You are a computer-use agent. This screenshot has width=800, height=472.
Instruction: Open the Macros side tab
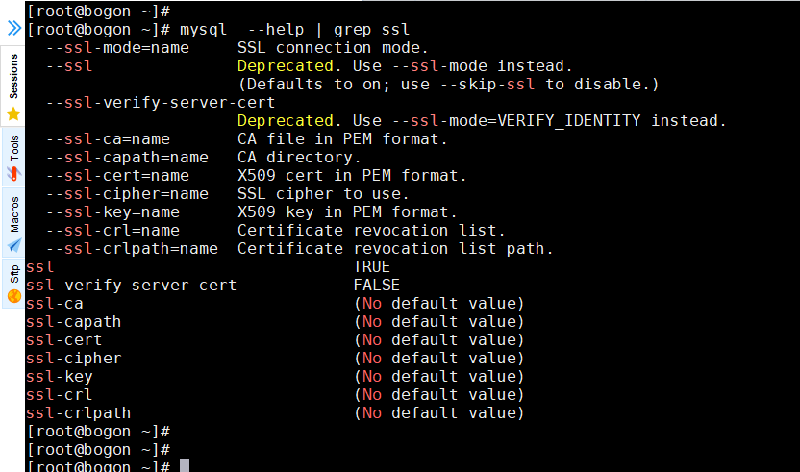pos(12,222)
